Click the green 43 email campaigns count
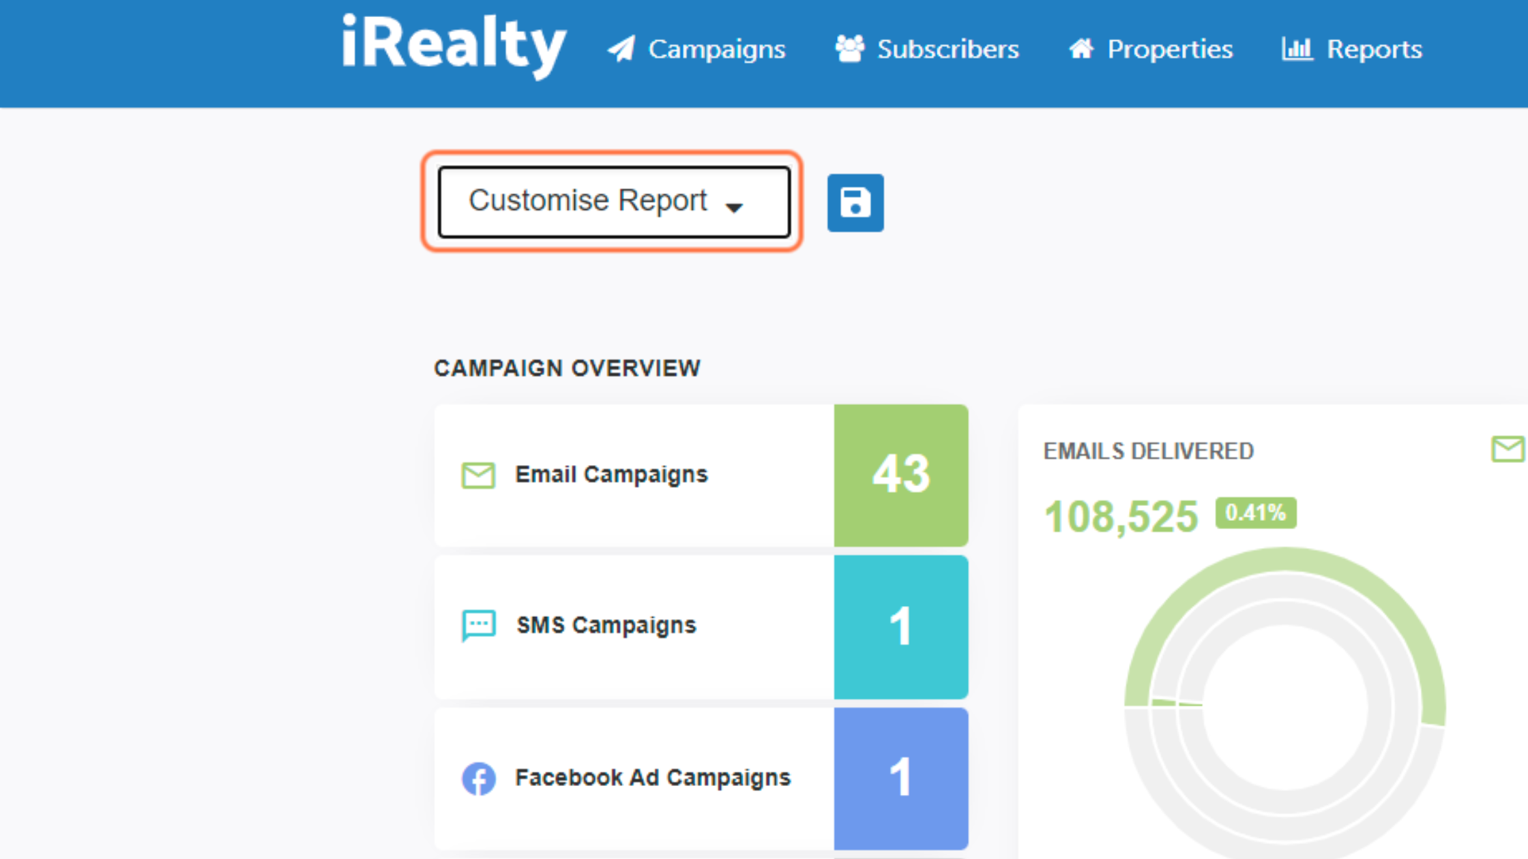Screen dimensions: 1528x859 (901, 475)
